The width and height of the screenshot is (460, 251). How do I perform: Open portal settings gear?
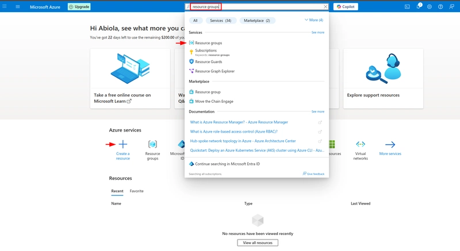[430, 6]
